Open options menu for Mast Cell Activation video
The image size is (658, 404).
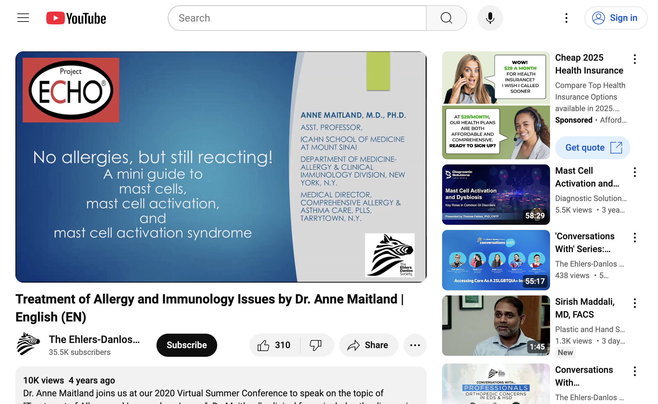click(x=635, y=172)
